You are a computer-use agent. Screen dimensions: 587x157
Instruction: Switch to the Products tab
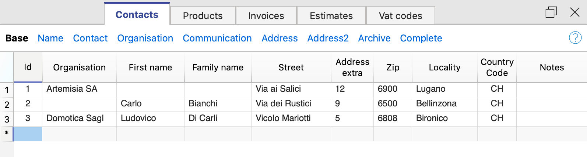[x=203, y=16]
